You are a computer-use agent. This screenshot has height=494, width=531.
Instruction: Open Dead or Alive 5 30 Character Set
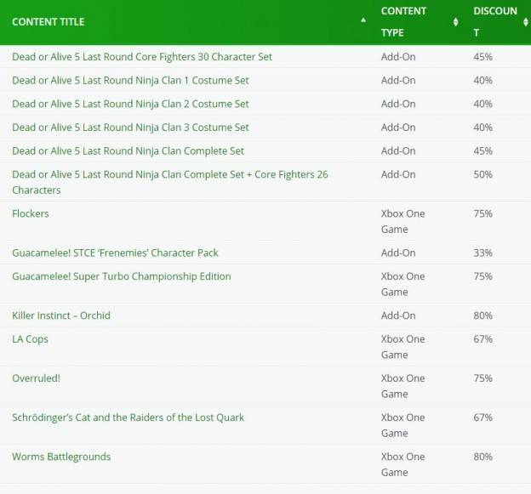point(142,57)
